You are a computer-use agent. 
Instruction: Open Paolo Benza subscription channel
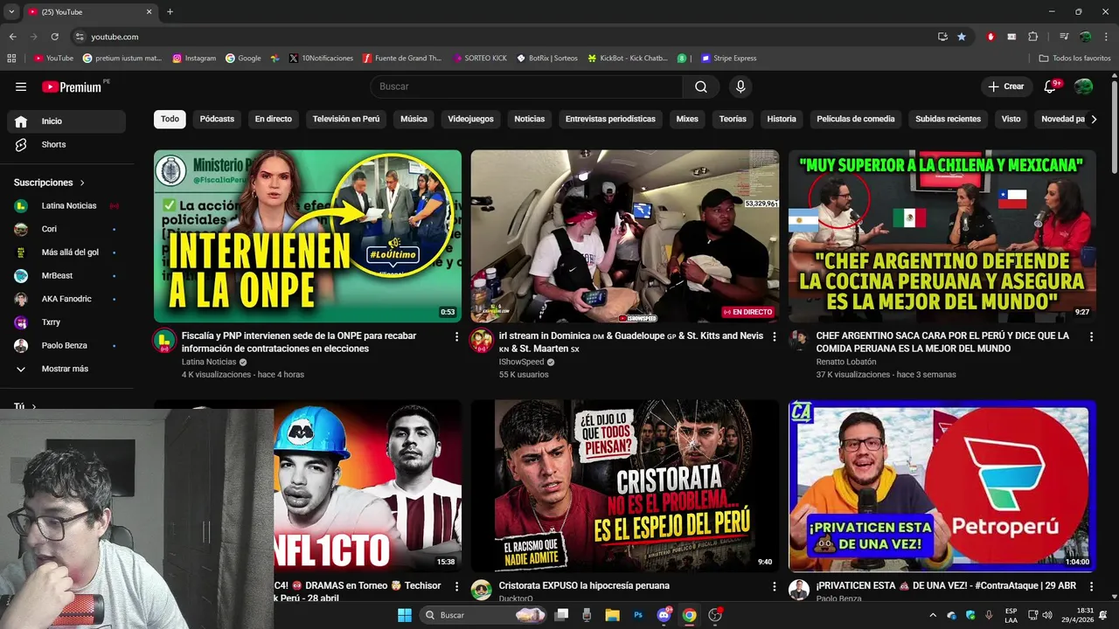66,345
